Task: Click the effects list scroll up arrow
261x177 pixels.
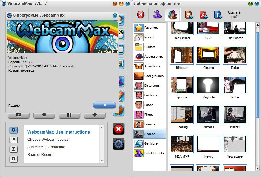Action: tap(258, 25)
